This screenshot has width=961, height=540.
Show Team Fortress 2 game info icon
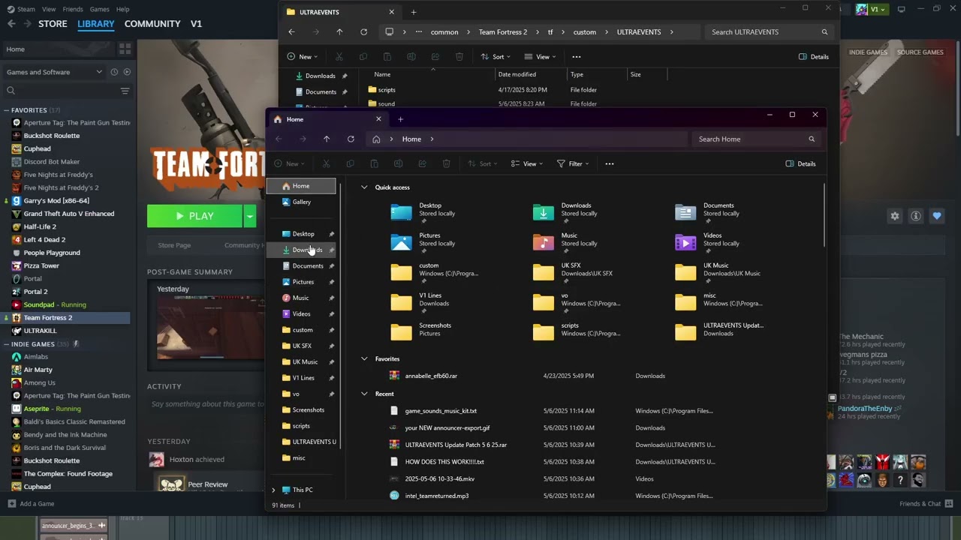coord(916,216)
